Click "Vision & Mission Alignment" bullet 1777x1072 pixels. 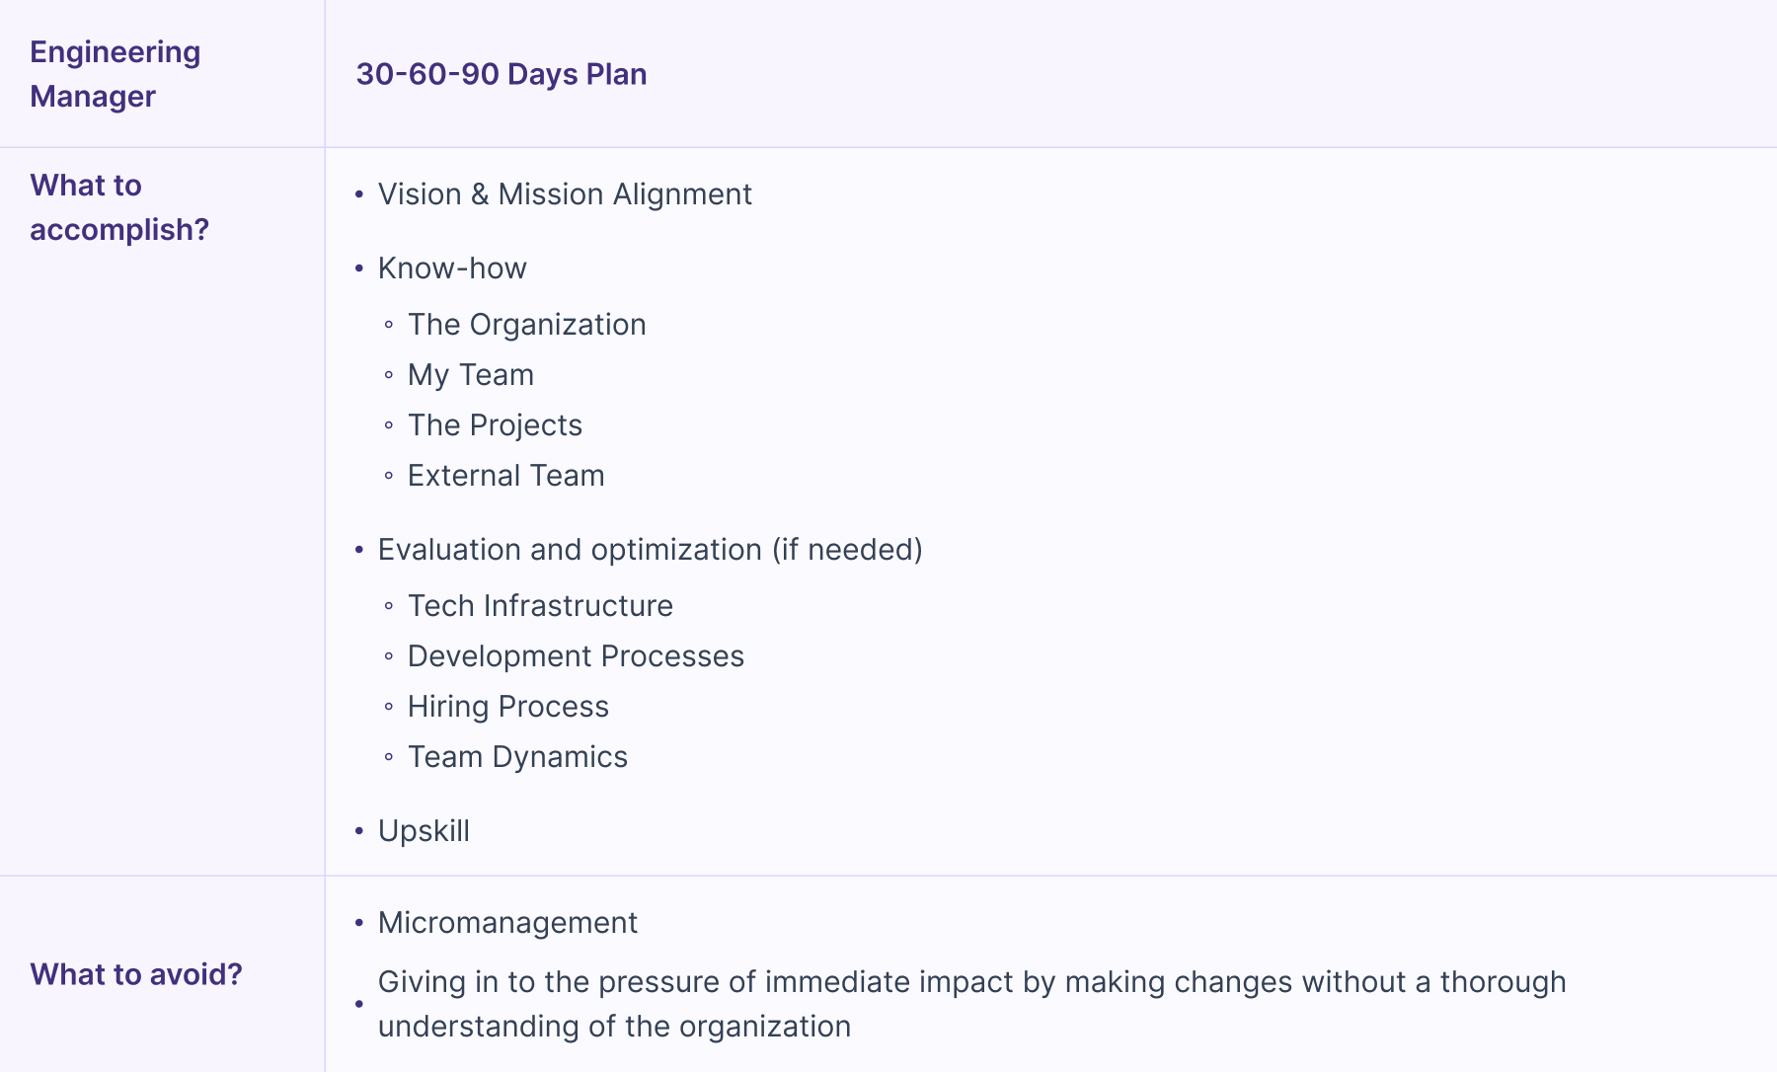point(565,194)
